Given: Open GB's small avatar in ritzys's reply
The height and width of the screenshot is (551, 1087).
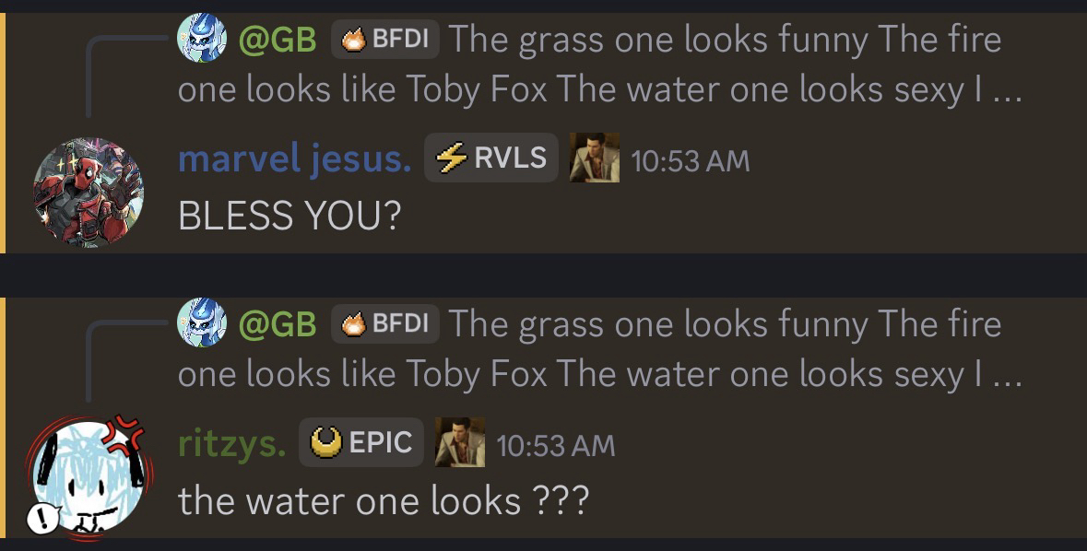Looking at the screenshot, I should point(202,322).
